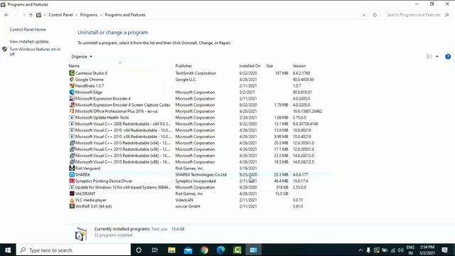Navigate to Control Panel breadcrumb
Image resolution: width=455 pixels, height=256 pixels.
point(60,15)
